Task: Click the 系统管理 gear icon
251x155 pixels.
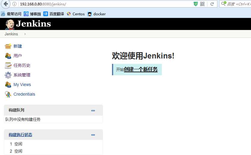Action: point(8,75)
